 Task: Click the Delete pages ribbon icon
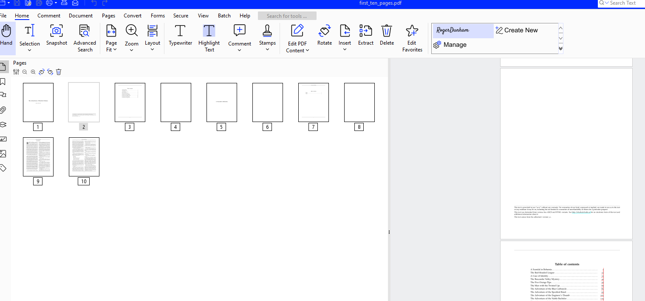pyautogui.click(x=387, y=35)
